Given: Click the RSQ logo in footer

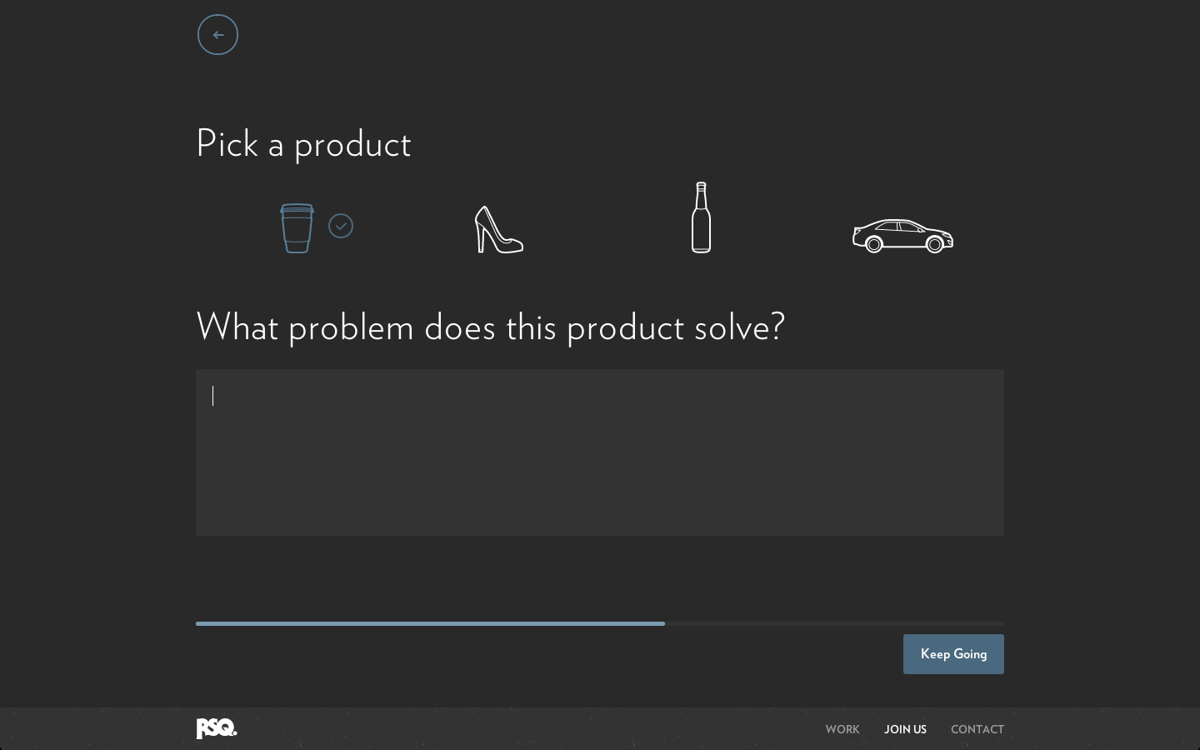Looking at the screenshot, I should coord(217,728).
